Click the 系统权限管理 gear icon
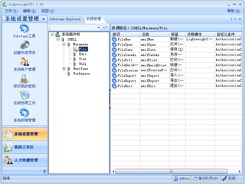Screen dimensions: 245x184 pyautogui.click(x=24, y=113)
